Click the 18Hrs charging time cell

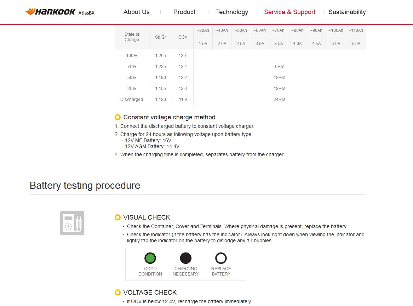coord(280,89)
